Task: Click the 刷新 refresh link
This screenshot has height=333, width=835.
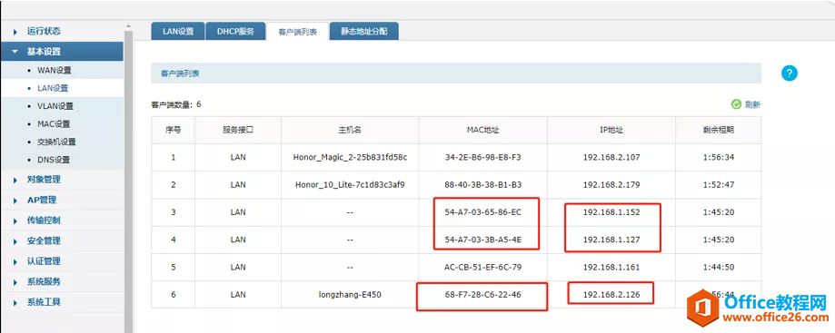Action: click(752, 104)
